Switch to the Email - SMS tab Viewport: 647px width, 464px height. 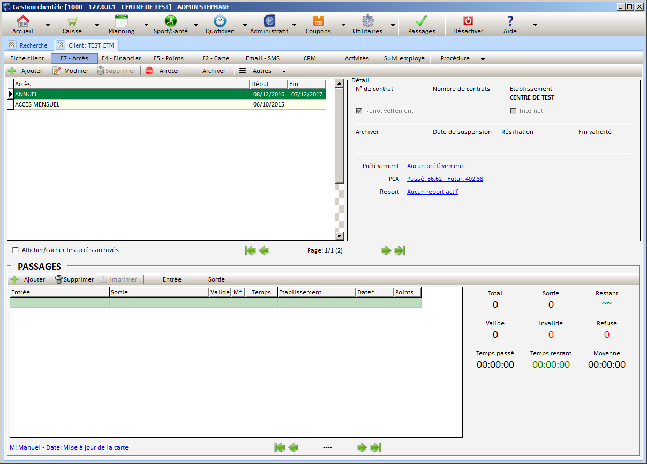click(263, 58)
